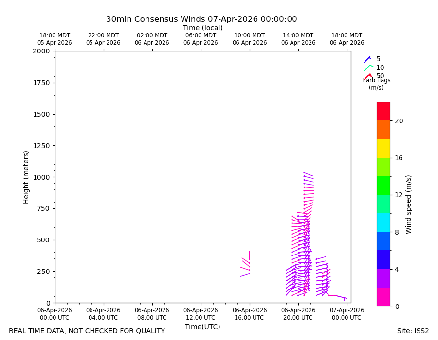Click the magenta colorbar segment at 0
Image resolution: width=438 pixels, height=340 pixels.
click(x=383, y=297)
